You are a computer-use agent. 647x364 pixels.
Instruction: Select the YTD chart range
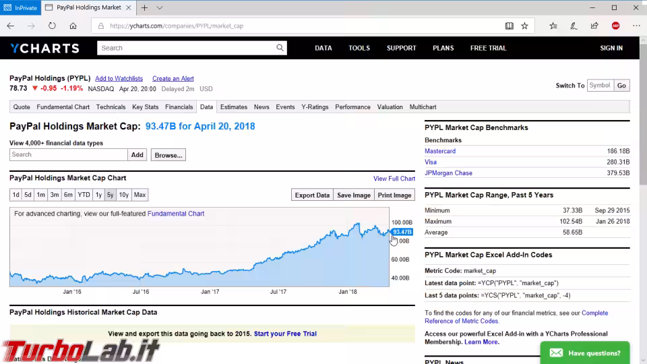tap(84, 195)
